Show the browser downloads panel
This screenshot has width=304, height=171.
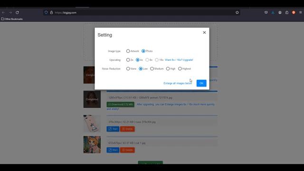(x=273, y=12)
